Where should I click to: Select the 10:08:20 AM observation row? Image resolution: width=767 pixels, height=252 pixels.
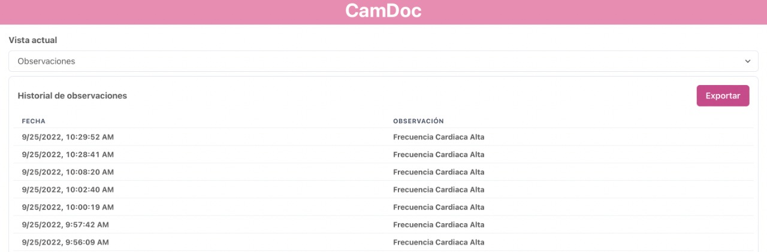tap(383, 172)
